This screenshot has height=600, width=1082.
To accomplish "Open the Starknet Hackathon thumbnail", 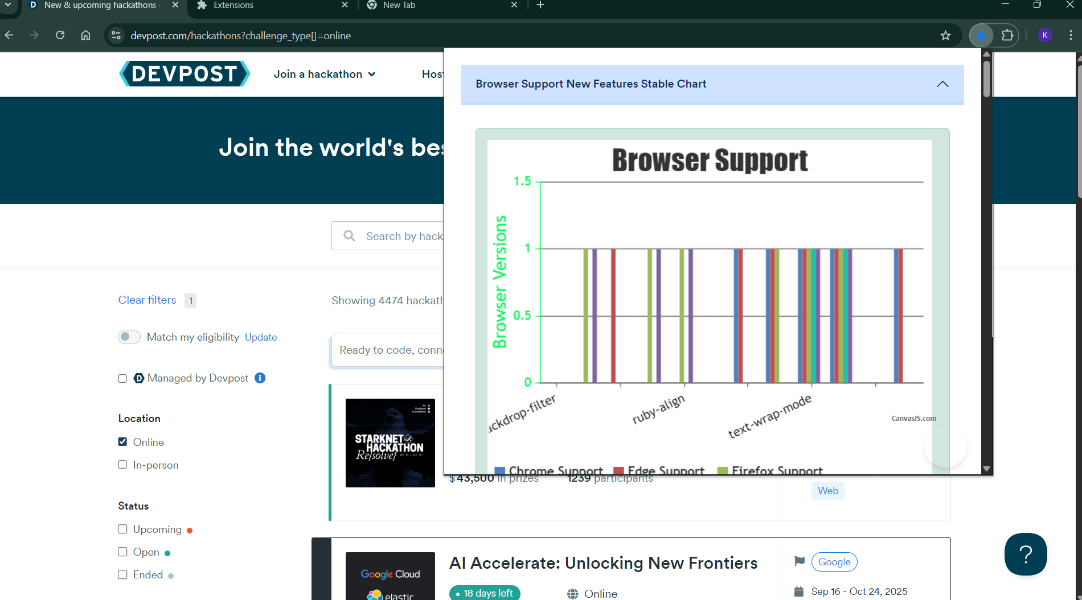I will (x=390, y=443).
